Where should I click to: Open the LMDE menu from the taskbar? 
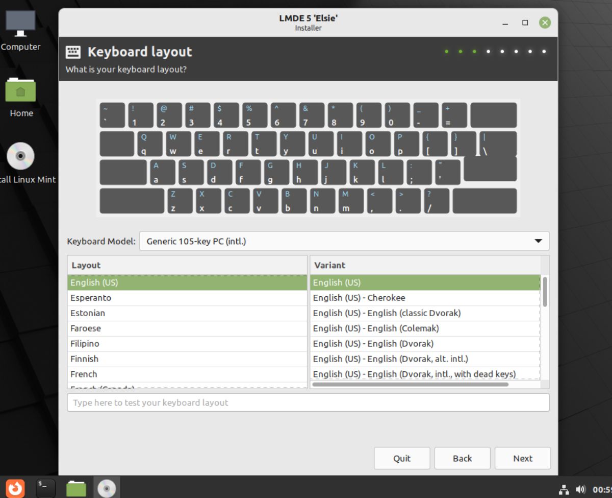coord(14,488)
